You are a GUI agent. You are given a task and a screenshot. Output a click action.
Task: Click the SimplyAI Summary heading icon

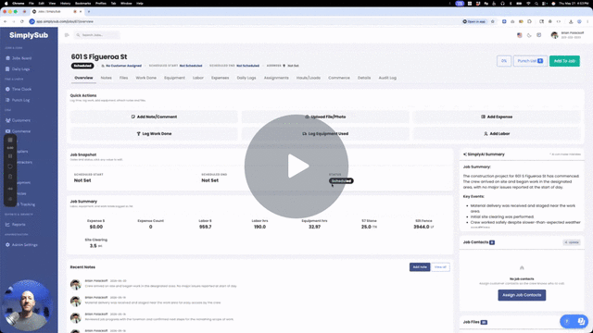(465, 154)
